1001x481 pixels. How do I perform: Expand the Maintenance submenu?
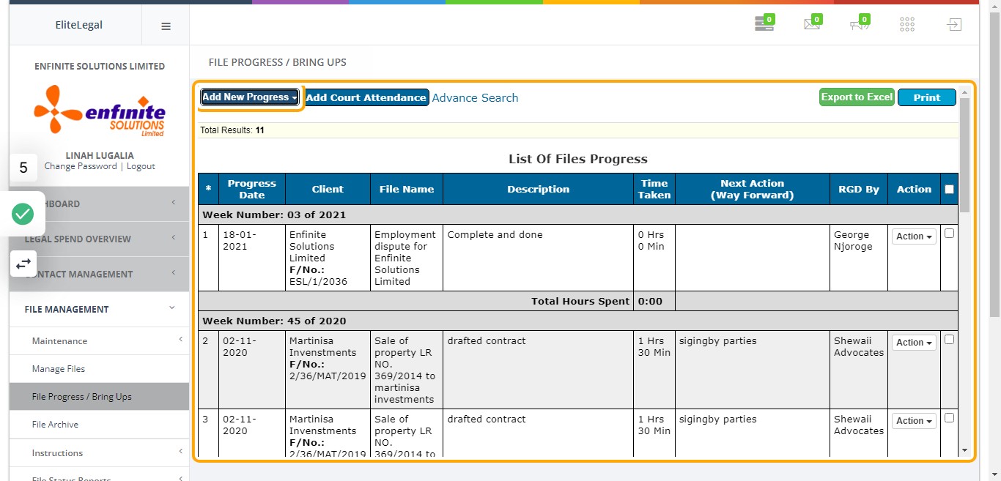click(x=99, y=341)
